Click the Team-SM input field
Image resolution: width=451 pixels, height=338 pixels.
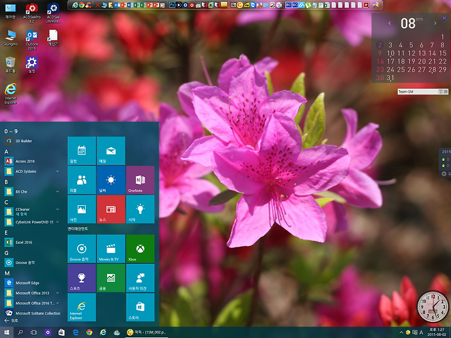[423, 91]
